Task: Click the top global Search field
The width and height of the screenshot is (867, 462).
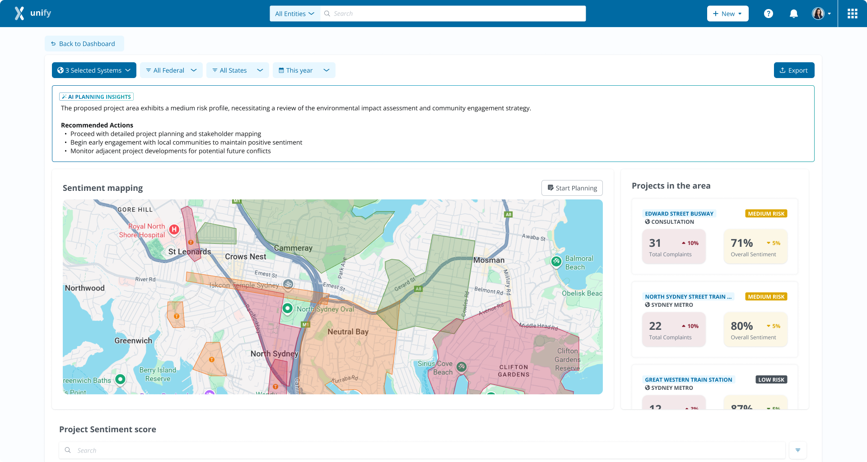Action: [x=453, y=14]
